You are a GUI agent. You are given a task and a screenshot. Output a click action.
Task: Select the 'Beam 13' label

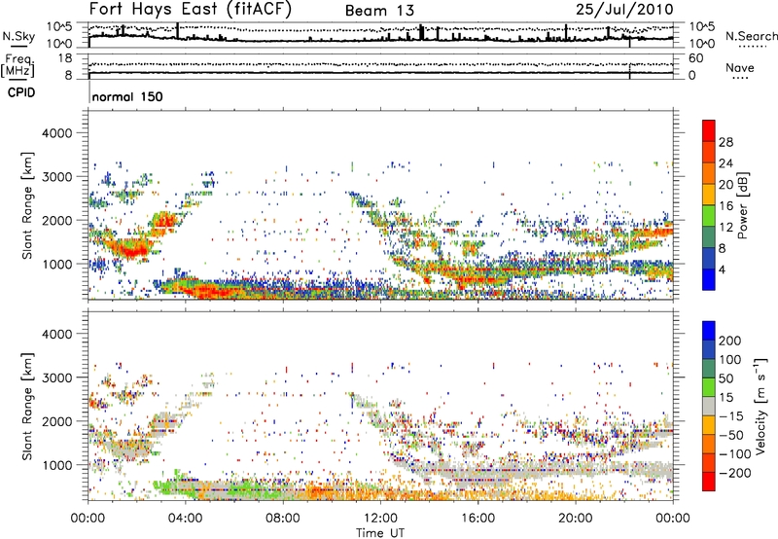click(x=379, y=11)
